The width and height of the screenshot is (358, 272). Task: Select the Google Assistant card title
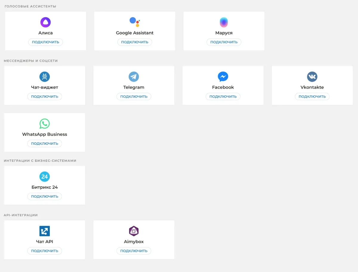(135, 33)
